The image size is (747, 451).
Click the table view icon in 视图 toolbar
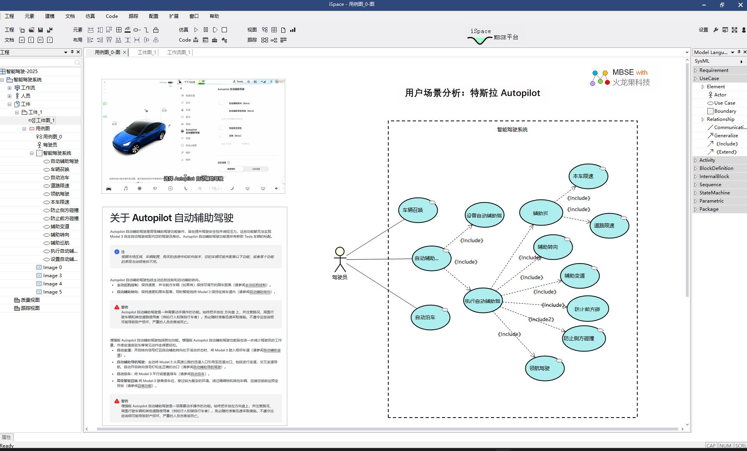point(274,30)
